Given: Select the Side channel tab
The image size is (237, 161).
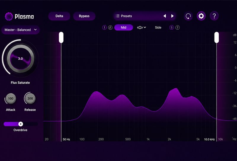Looking at the screenshot, I should click(158, 27).
